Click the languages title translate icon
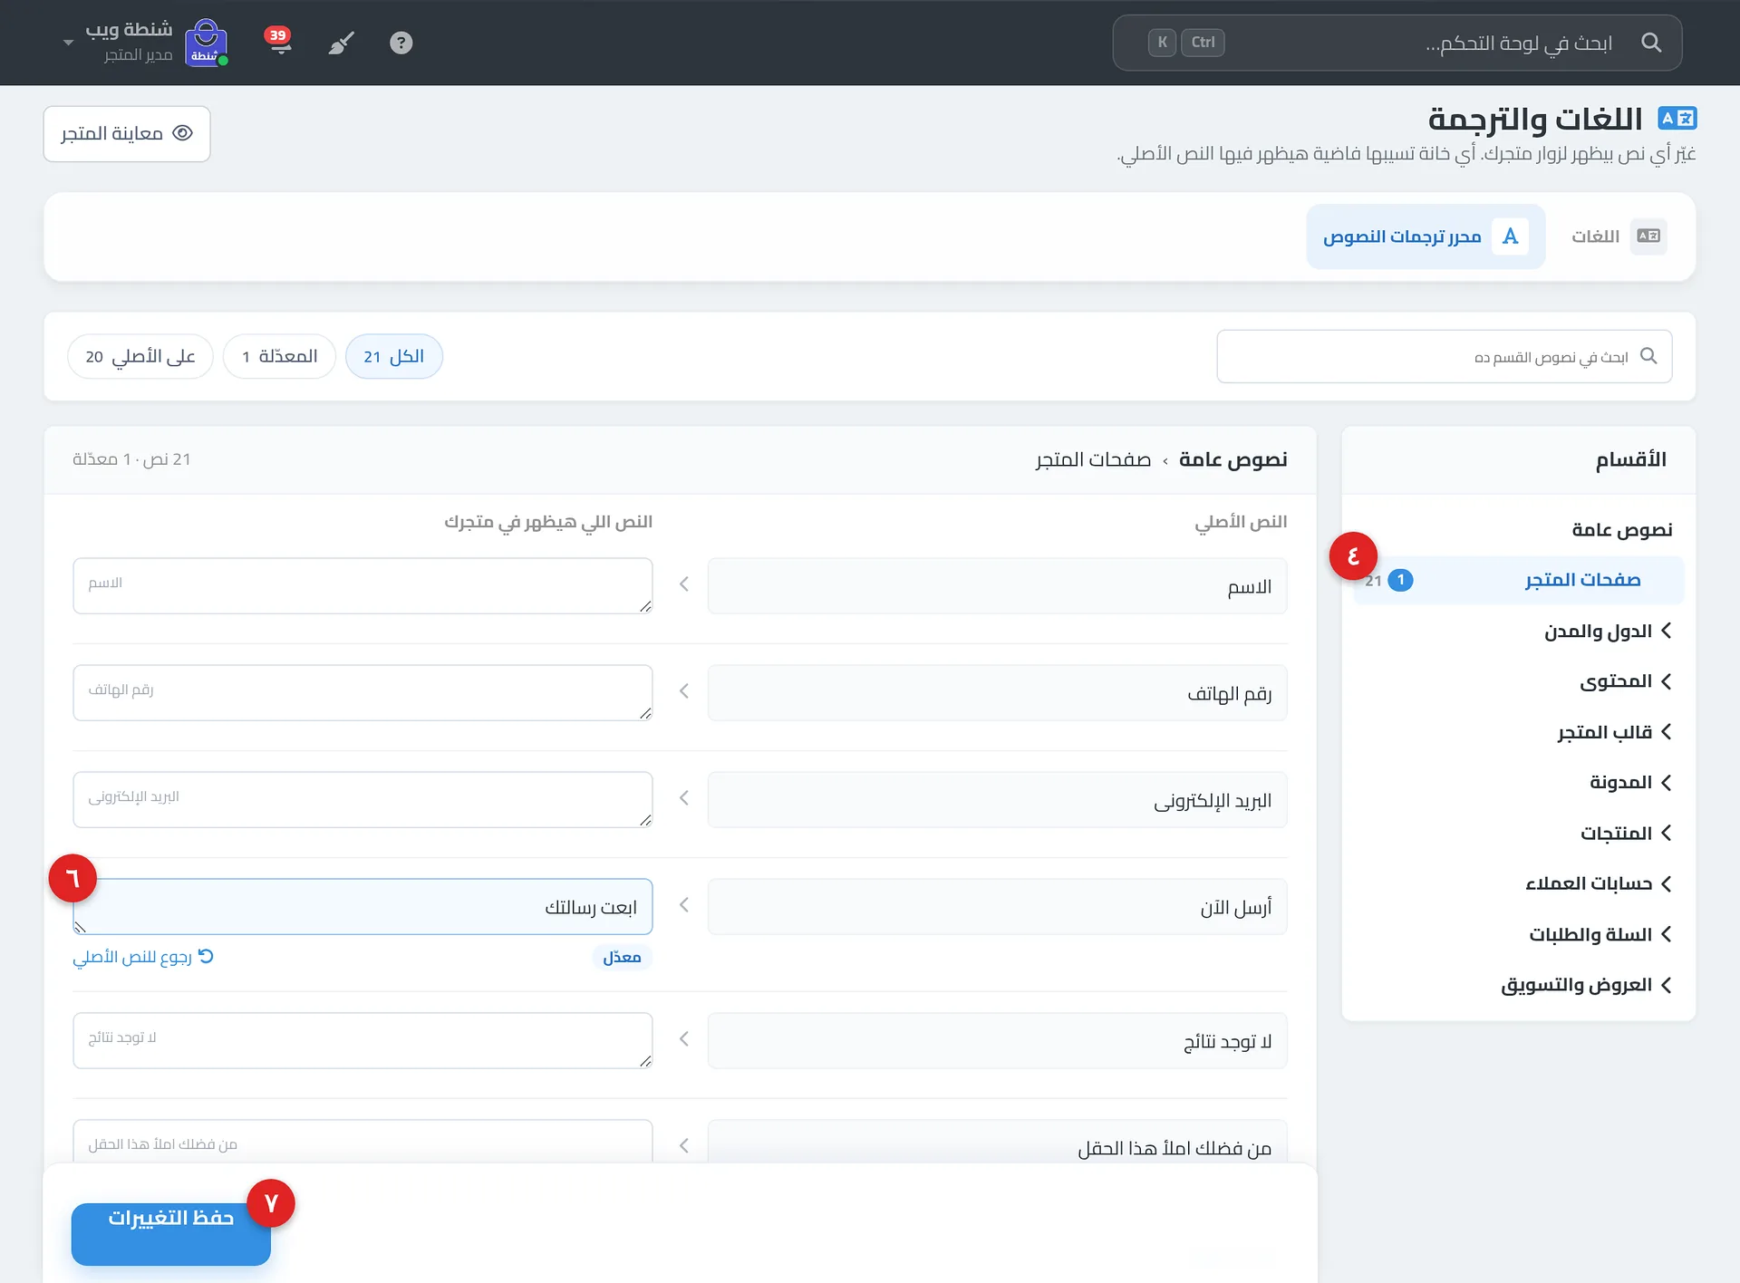1740x1283 pixels. (x=1677, y=118)
